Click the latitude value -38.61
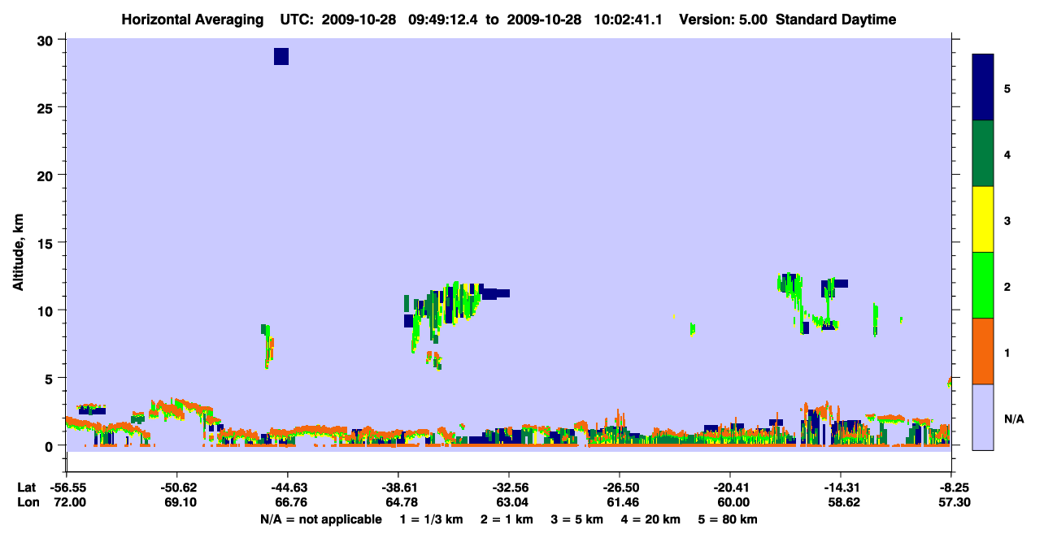This screenshot has width=1057, height=542. pyautogui.click(x=398, y=488)
